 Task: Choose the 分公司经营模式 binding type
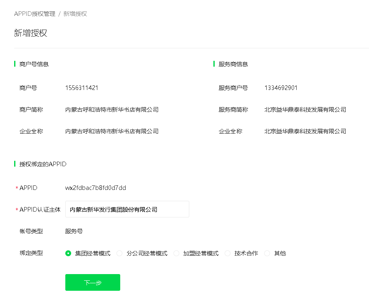[120, 253]
